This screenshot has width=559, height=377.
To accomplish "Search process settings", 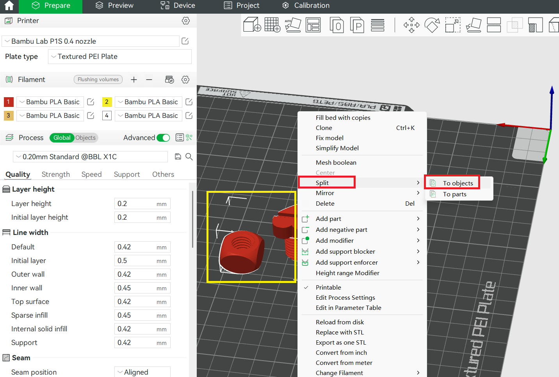I will pos(189,156).
